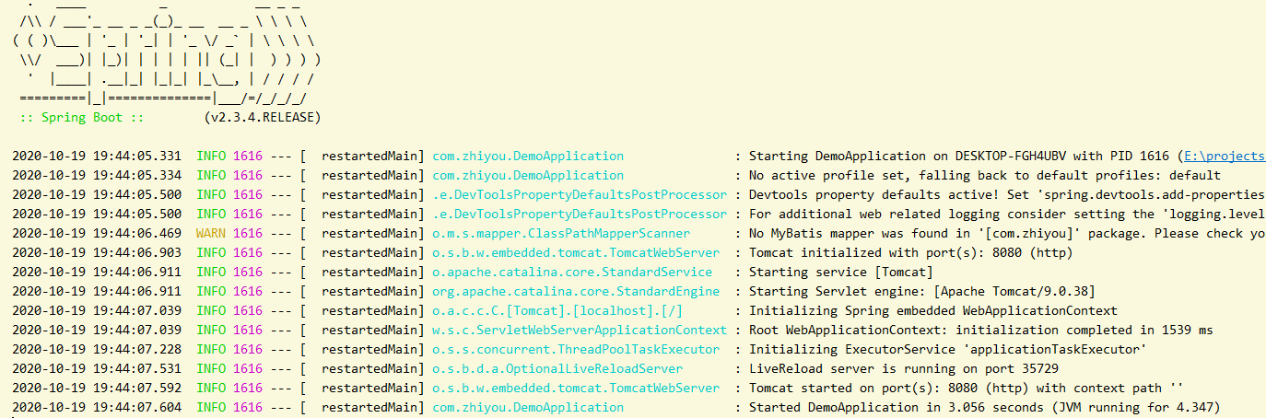Click logger o.s.b.d.a.OptionalLiveReloadServer
Image resolution: width=1266 pixels, height=418 pixels.
557,369
